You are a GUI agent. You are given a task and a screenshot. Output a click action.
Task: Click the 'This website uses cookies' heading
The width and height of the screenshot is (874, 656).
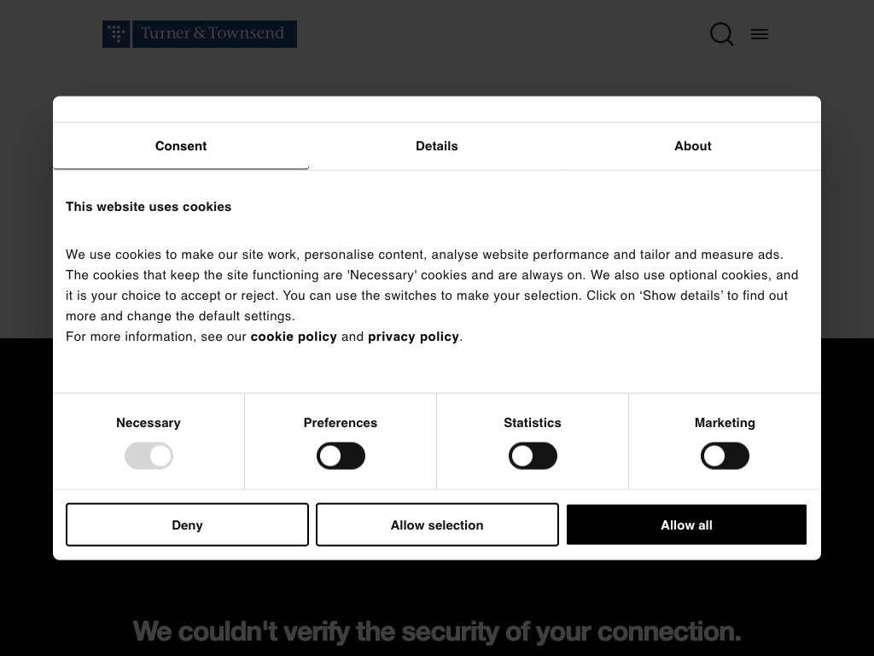pyautogui.click(x=149, y=207)
